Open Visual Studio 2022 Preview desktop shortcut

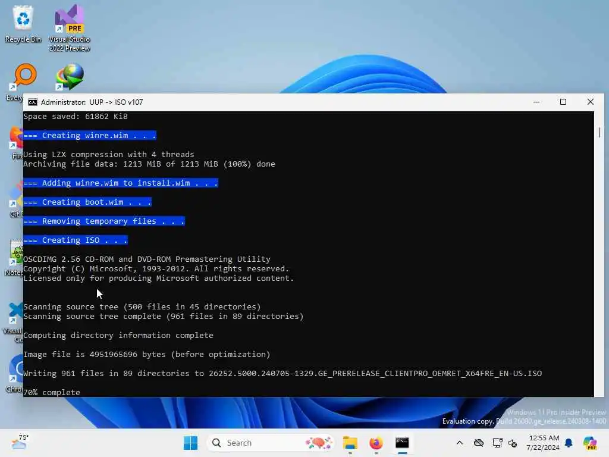(69, 28)
